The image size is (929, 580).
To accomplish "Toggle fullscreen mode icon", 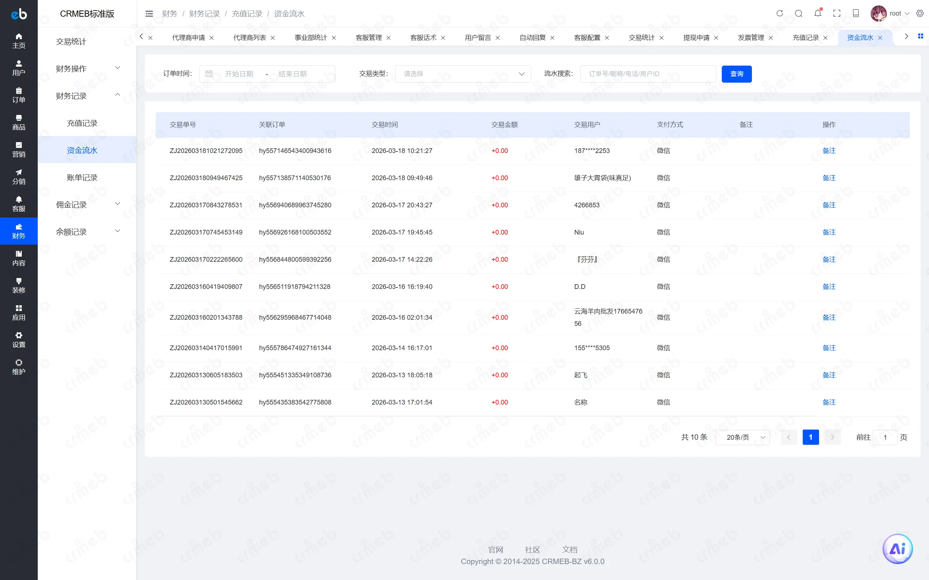I will (x=837, y=13).
